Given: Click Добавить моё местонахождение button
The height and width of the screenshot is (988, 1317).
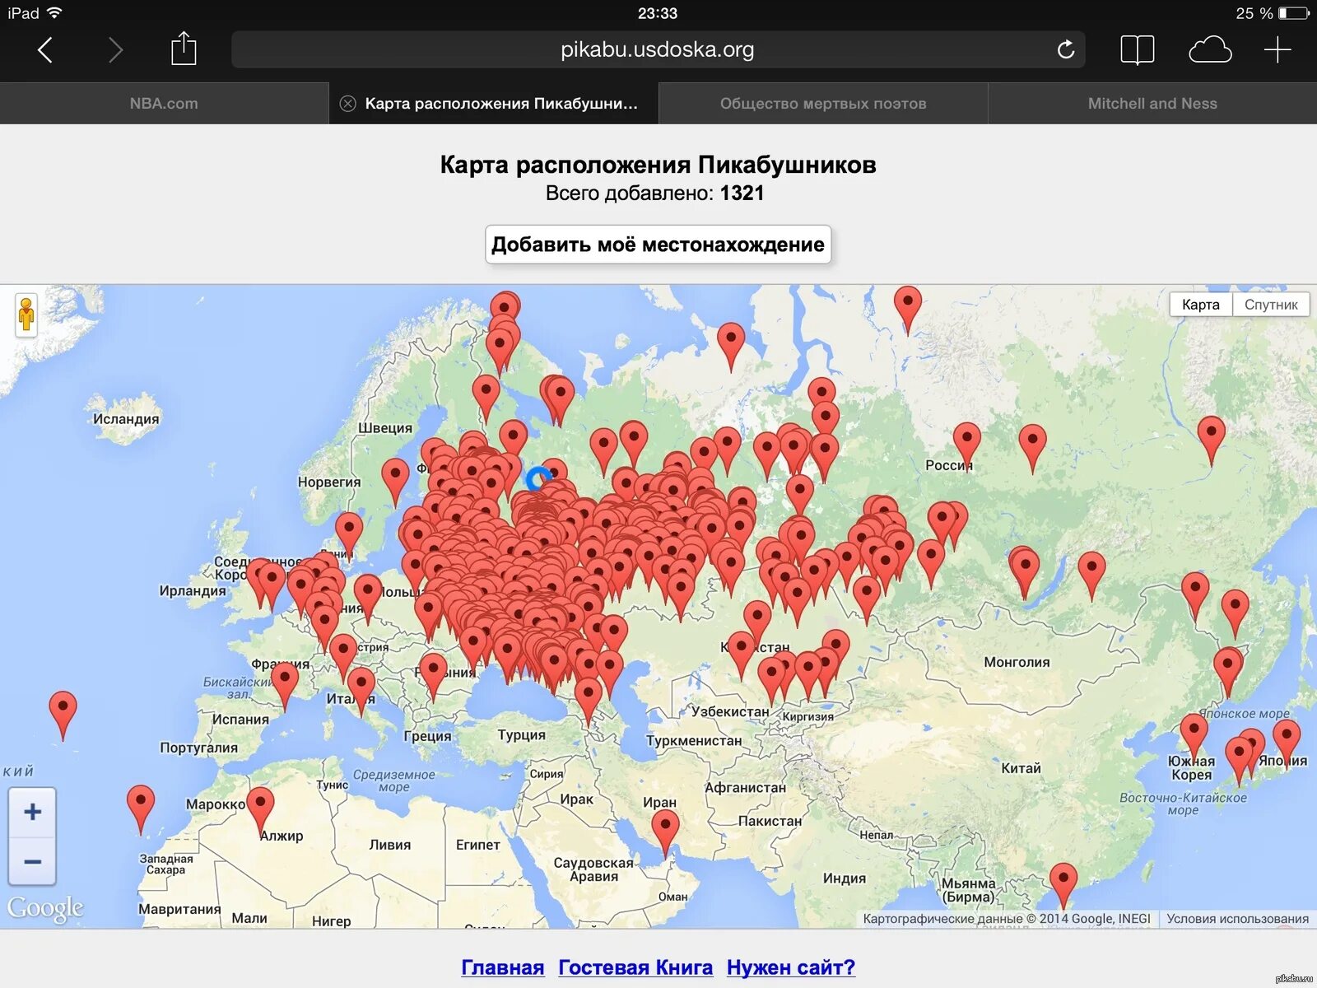Looking at the screenshot, I should pyautogui.click(x=658, y=245).
